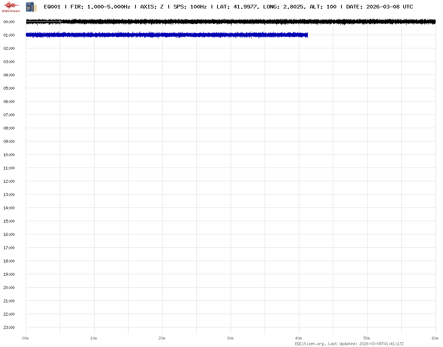This screenshot has height=347, width=443.
Task: Click the 60m minute axis label
Action: pos(435,338)
